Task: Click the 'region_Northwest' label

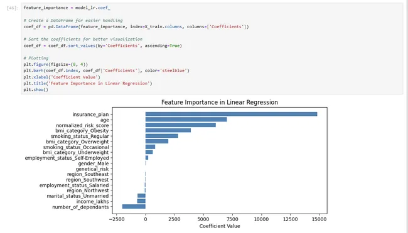Action: pos(88,190)
